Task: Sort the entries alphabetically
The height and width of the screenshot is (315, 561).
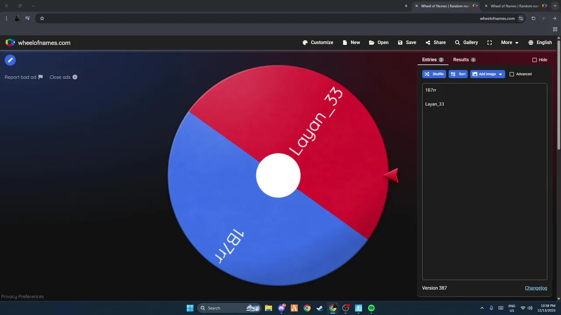Action: 458,74
